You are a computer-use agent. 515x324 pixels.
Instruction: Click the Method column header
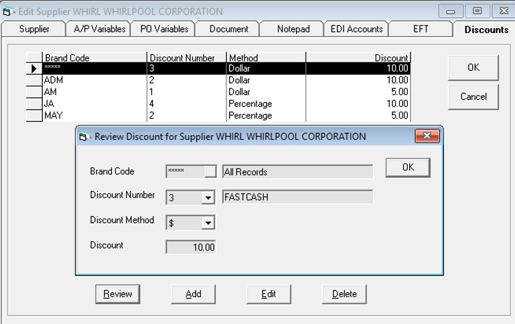[266, 58]
